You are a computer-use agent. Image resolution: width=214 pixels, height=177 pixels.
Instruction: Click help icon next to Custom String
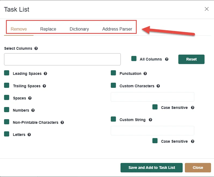(151, 120)
